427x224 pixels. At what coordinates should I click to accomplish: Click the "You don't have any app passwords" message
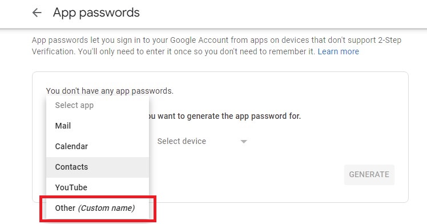110,91
